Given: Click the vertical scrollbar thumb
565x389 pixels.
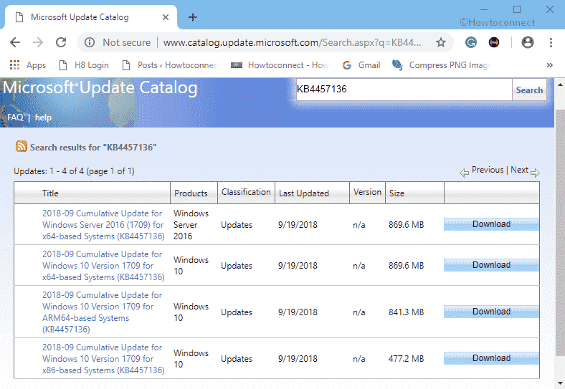Looking at the screenshot, I should point(559,232).
